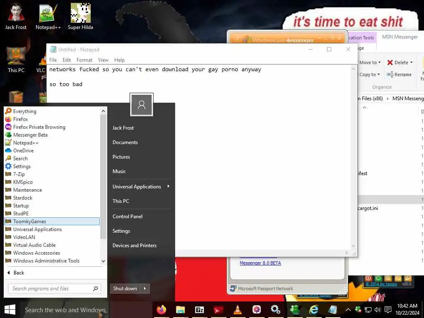Open Super Hilda desktop shortcut
The image size is (424, 318).
click(x=80, y=17)
